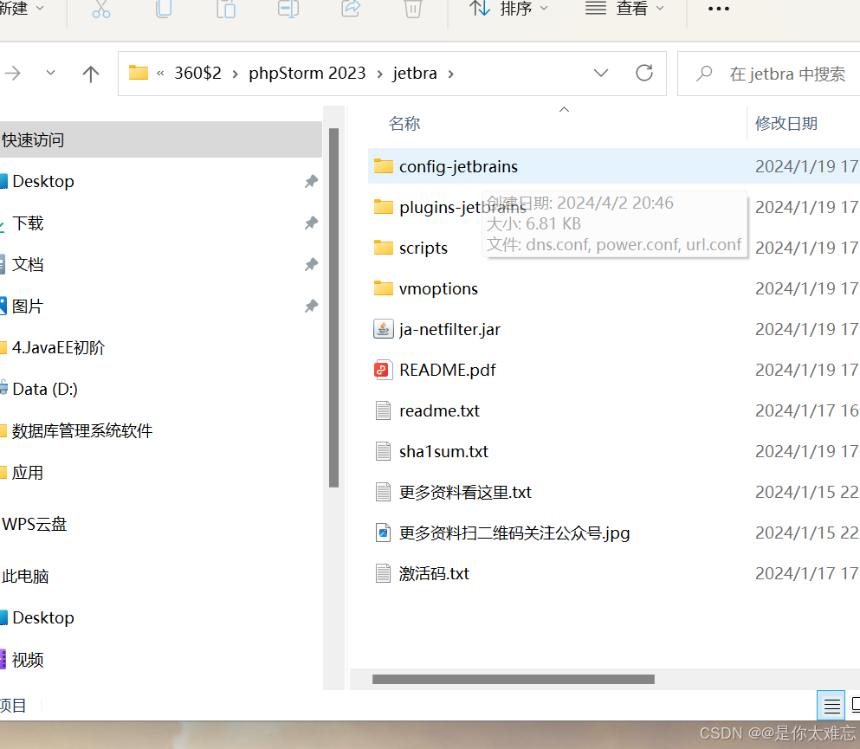The image size is (860, 749).
Task: Navigate to phpStorm 2023 in breadcrumb
Action: click(307, 73)
